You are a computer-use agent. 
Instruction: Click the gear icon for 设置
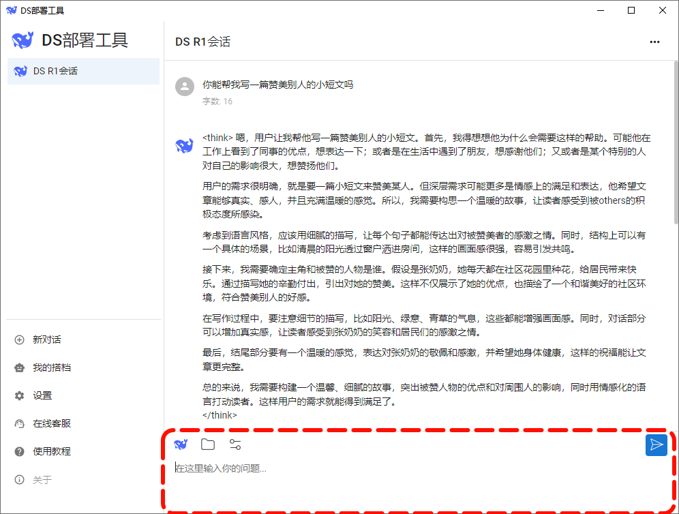tap(20, 395)
